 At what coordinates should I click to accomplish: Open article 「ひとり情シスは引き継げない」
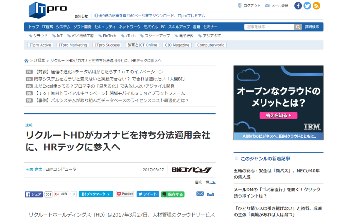tap(278, 211)
